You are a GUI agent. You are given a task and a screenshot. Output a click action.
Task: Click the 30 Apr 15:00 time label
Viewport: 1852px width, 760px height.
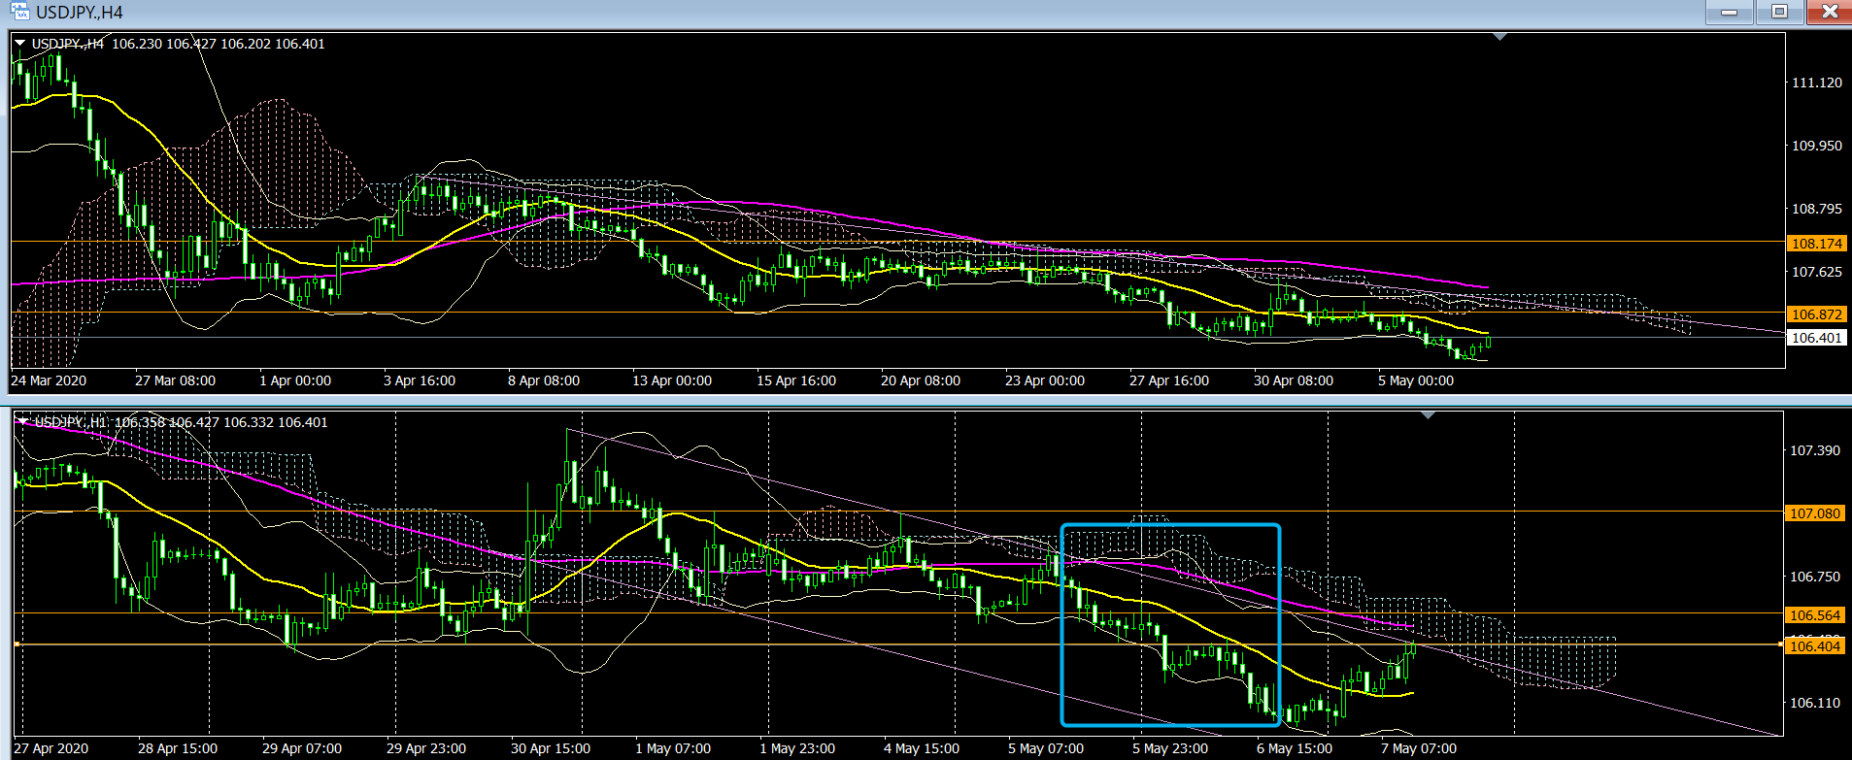(551, 748)
